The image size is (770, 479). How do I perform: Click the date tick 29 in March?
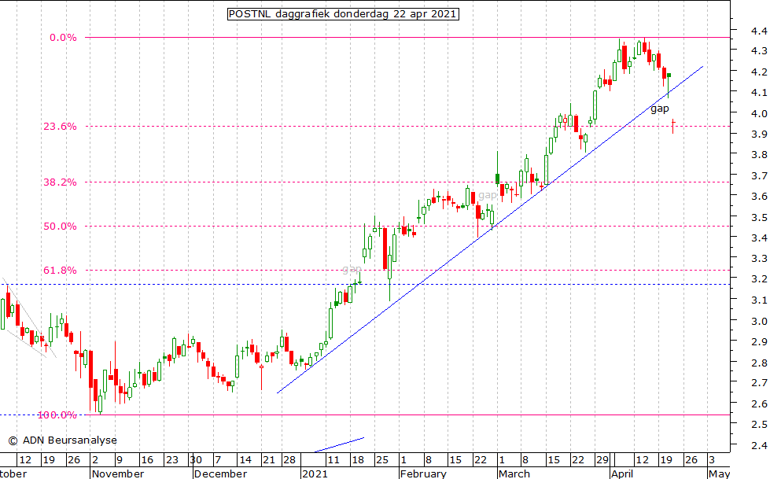(602, 460)
